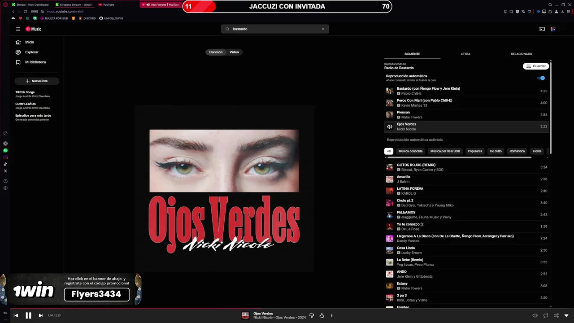574x323 pixels.
Task: Pause the current song
Action: click(28, 315)
